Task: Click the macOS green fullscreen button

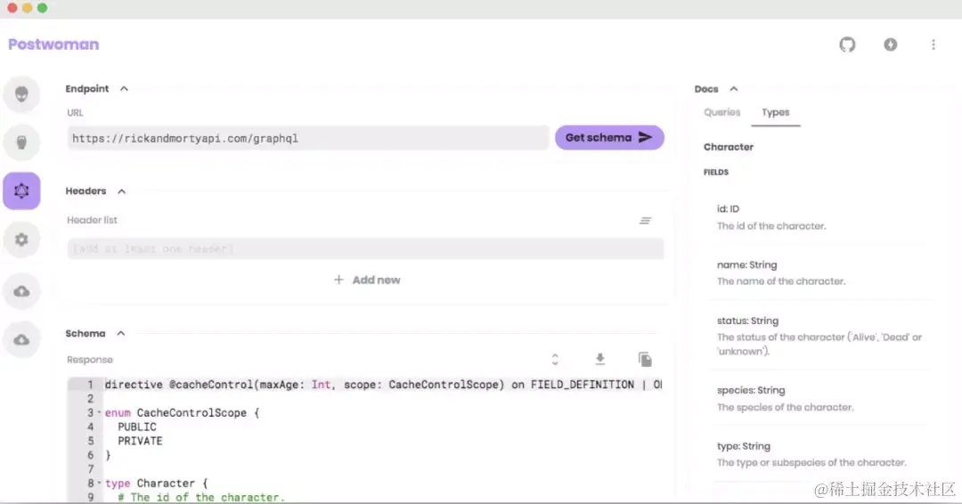Action: (42, 7)
